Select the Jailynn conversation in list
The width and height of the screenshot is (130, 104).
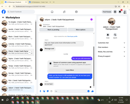pos(18,89)
